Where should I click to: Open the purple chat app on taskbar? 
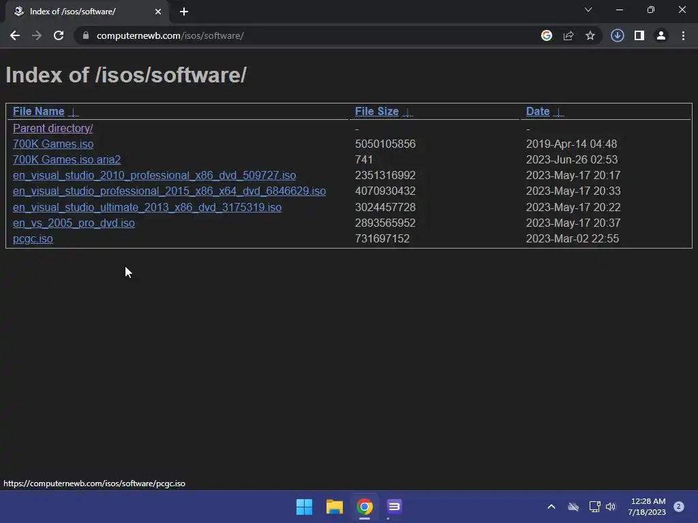tap(395, 507)
